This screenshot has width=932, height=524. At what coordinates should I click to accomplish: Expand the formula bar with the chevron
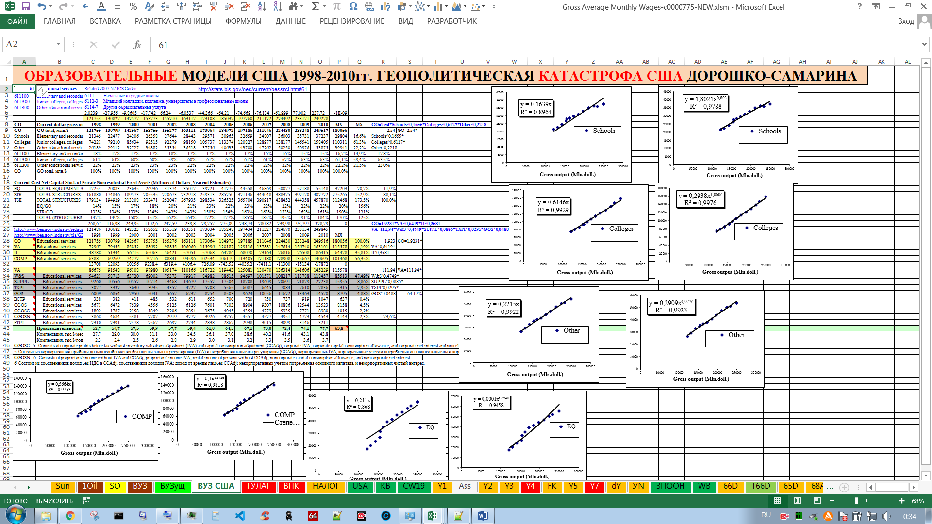point(924,45)
